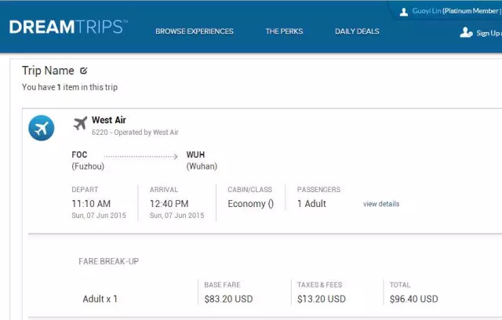Screen dimensions: 502x320
Task: Click the blue round airplane icon
Action: pyautogui.click(x=41, y=128)
